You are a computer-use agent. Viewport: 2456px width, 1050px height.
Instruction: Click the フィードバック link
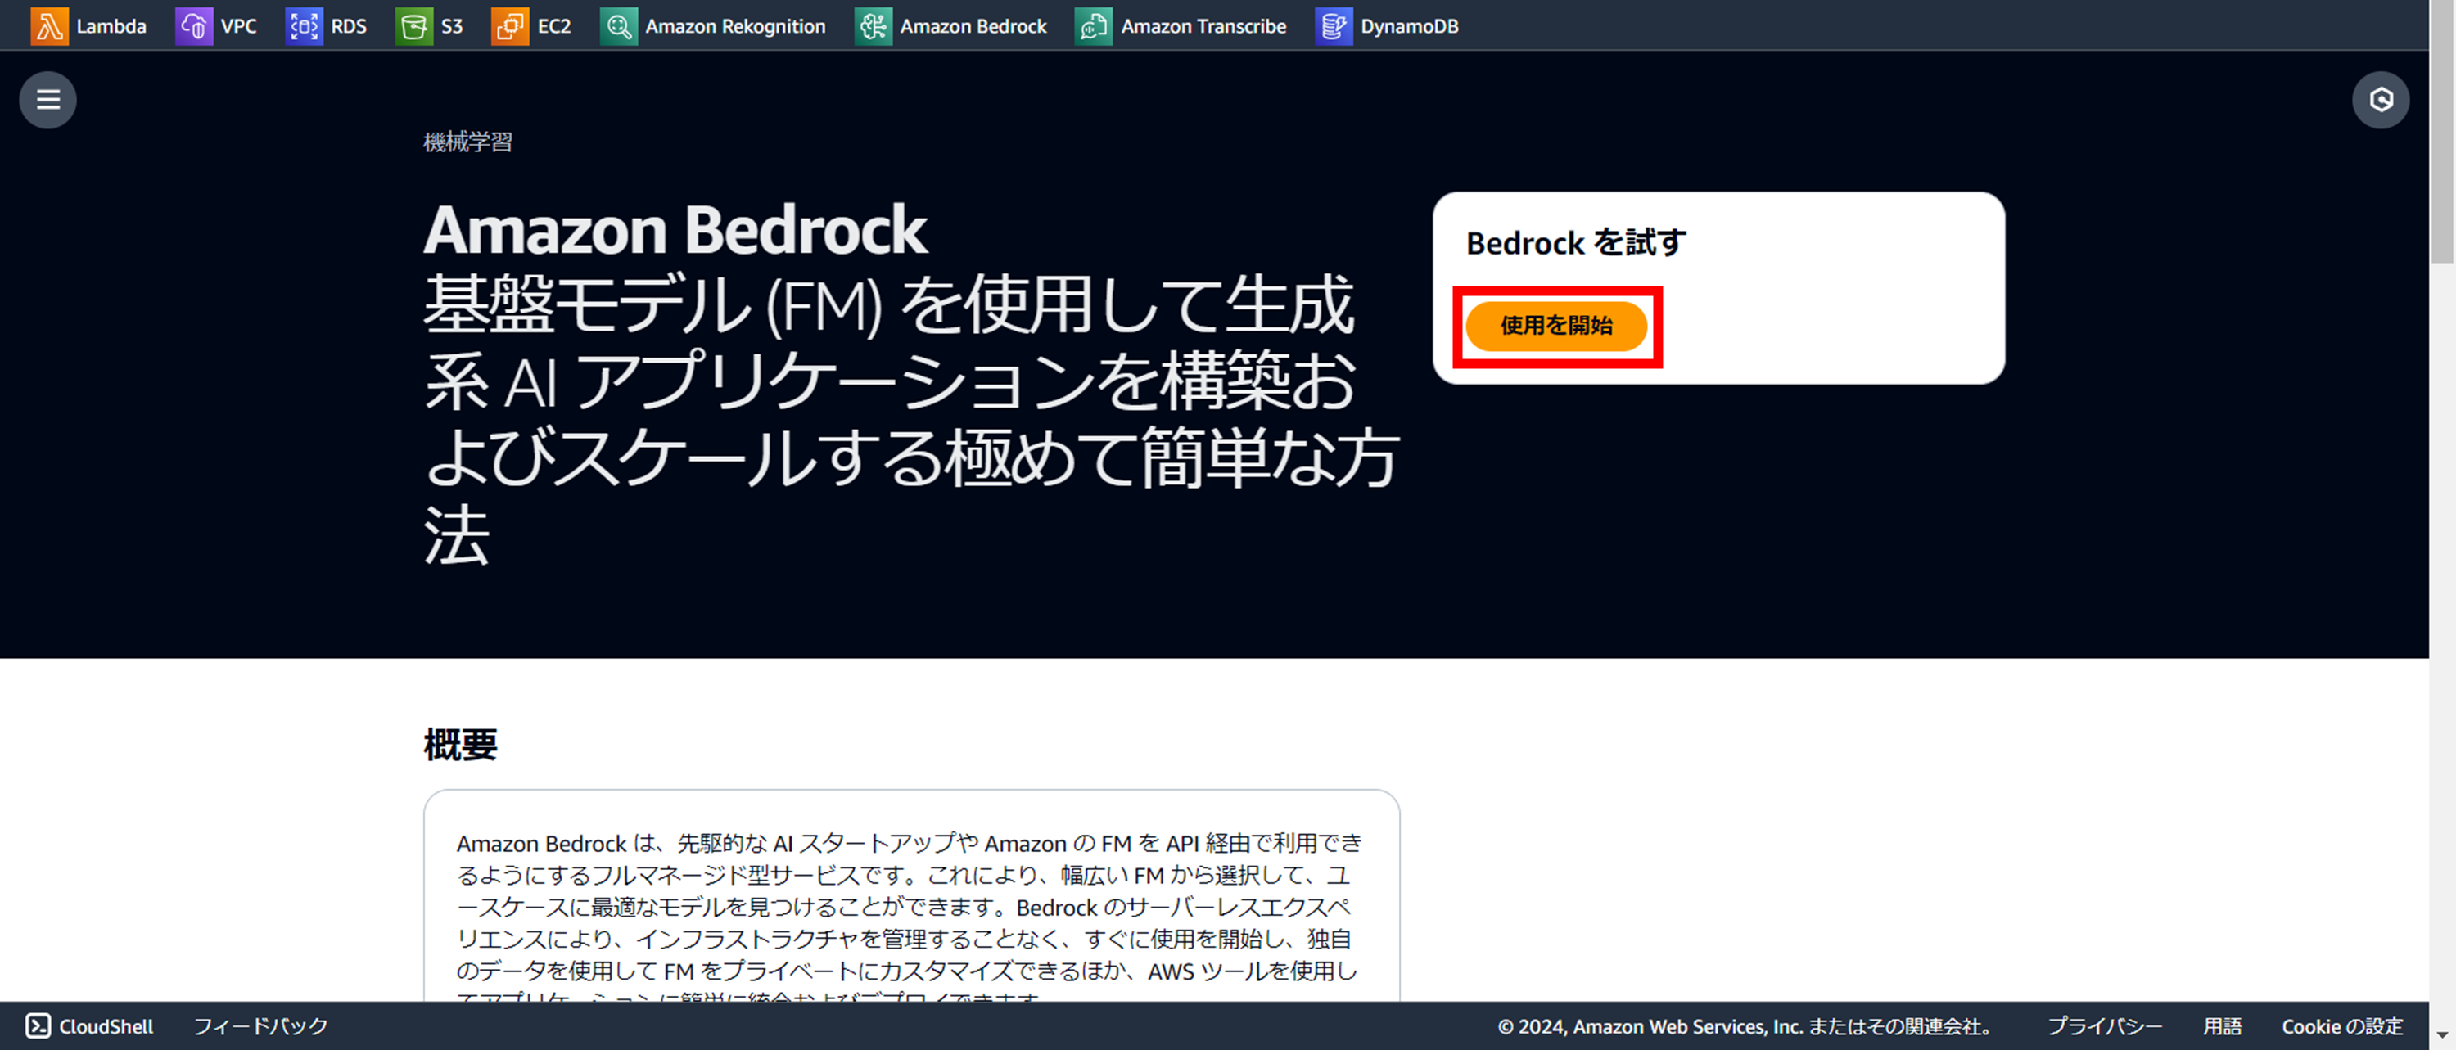coord(260,1026)
